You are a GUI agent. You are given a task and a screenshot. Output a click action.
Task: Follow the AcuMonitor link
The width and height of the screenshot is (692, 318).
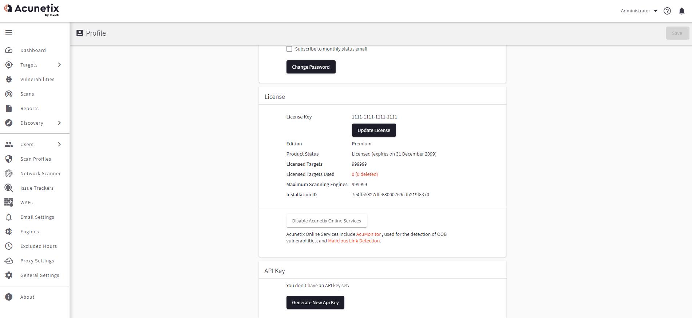(x=368, y=234)
